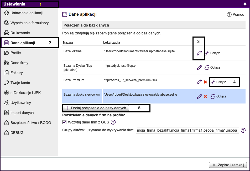Viewport: 250px width, 171px height.
Task: Close the Ustawienia dialog with X
Action: (245, 4)
